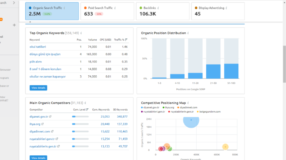Show info for Competitive Positioning Map
This screenshot has height=160, width=286.
tap(188, 103)
